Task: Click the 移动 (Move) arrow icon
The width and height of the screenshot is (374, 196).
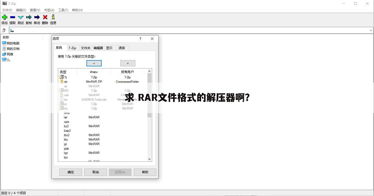Action: tap(37, 17)
